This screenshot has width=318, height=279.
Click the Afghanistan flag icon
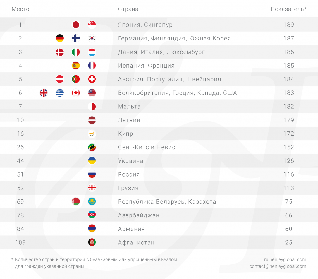click(92, 242)
